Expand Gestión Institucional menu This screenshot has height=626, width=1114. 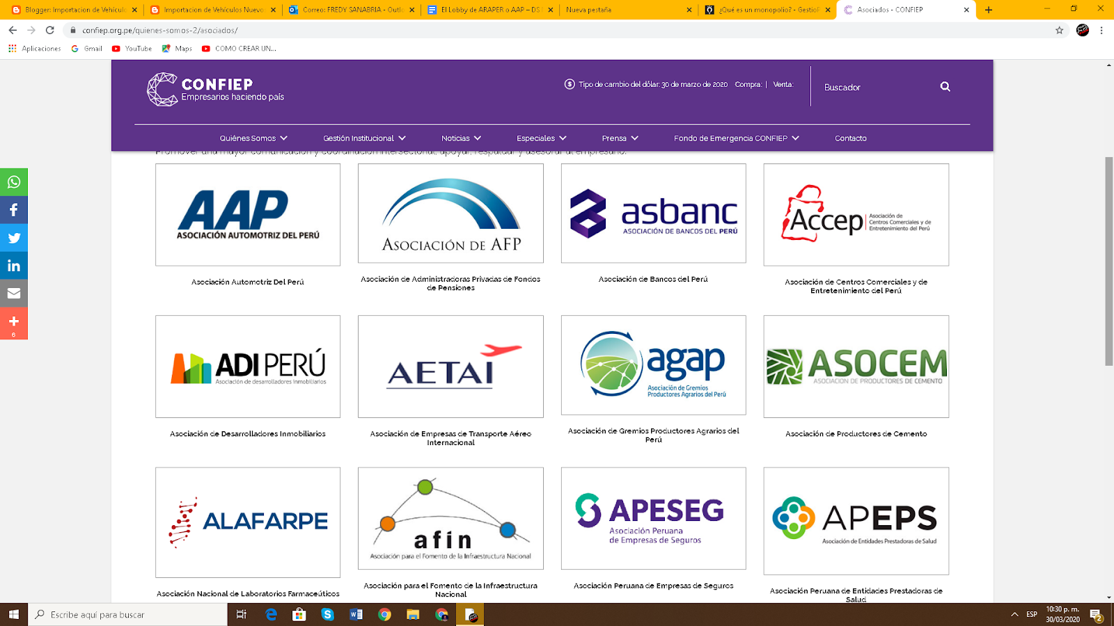coord(364,138)
